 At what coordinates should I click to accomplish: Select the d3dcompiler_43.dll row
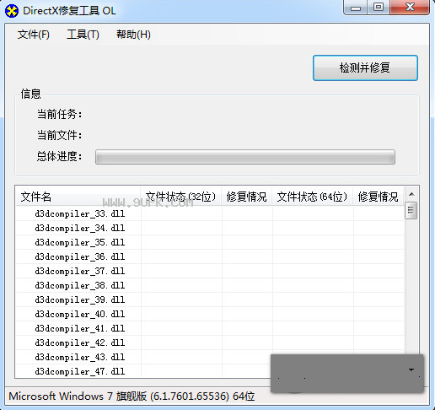pos(143,357)
